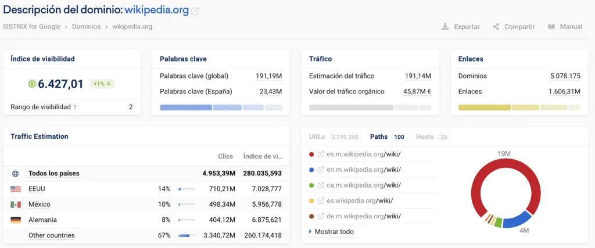
Task: Open external link icon for es.wikipedia.org/wiki/
Action: pos(321,201)
